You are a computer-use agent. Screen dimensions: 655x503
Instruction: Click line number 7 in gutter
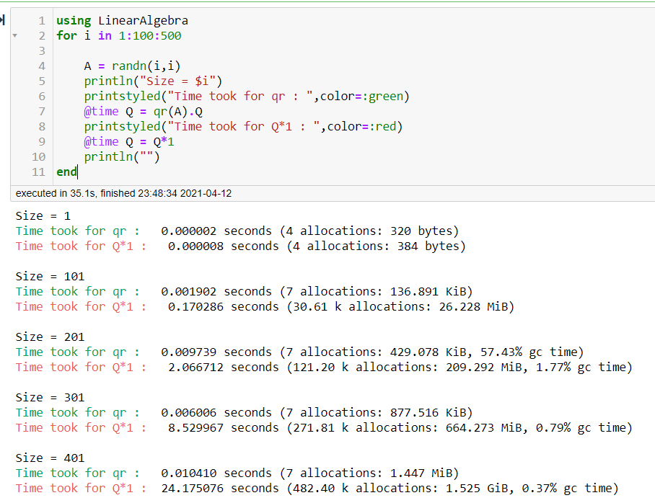click(42, 112)
